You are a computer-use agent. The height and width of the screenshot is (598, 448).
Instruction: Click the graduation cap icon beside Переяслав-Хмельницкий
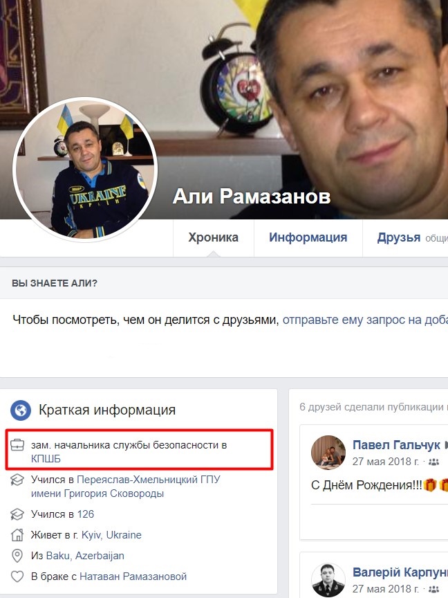[17, 480]
